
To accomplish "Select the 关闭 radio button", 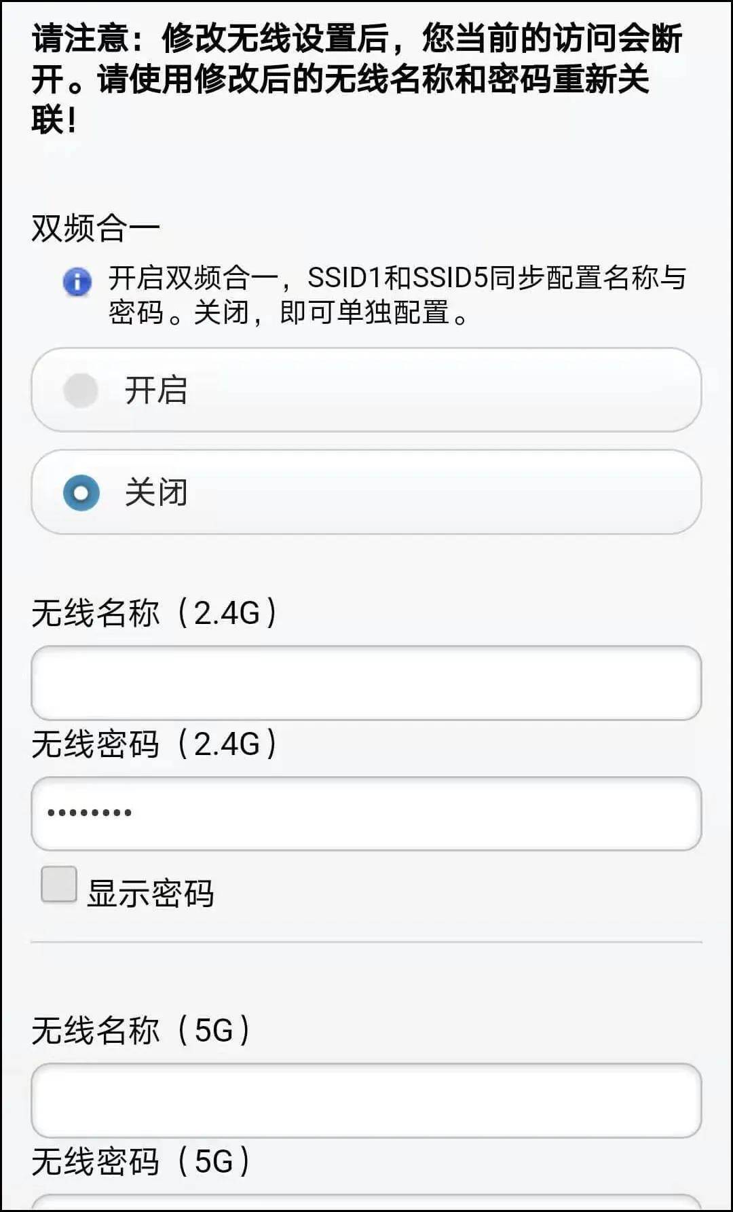I will pyautogui.click(x=81, y=493).
